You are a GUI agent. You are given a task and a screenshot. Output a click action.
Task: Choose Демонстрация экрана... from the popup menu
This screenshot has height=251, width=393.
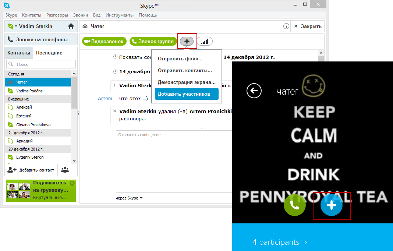pyautogui.click(x=187, y=82)
